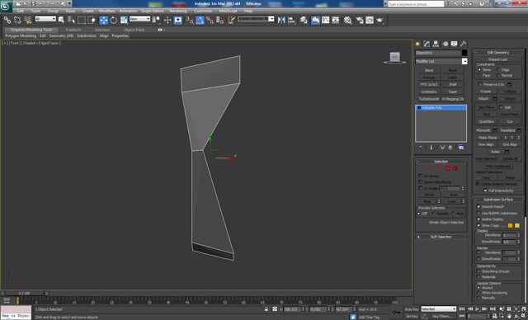528x320 pixels.
Task: Select the Edge constraint radio button
Action: (498, 69)
